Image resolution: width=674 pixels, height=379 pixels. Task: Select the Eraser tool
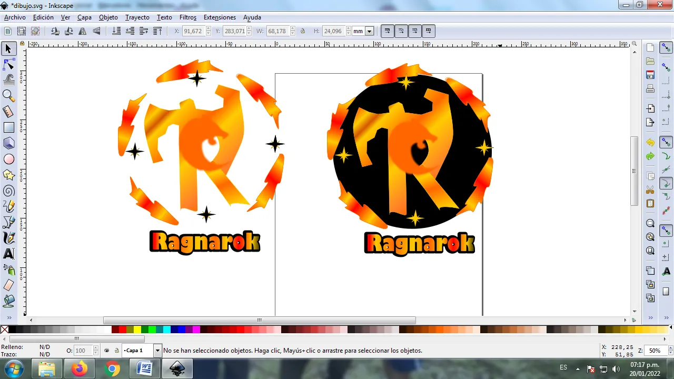[x=8, y=285]
